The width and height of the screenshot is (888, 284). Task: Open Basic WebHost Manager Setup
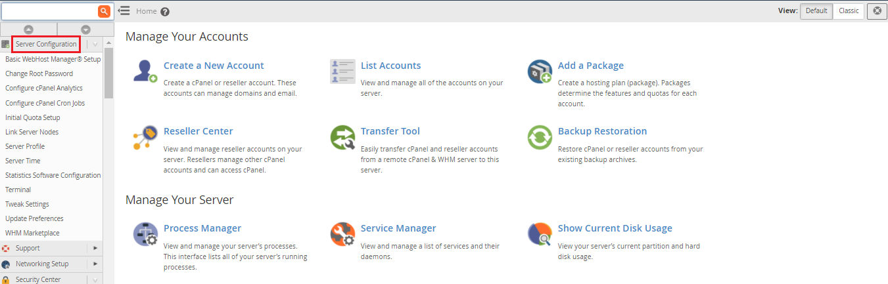53,59
